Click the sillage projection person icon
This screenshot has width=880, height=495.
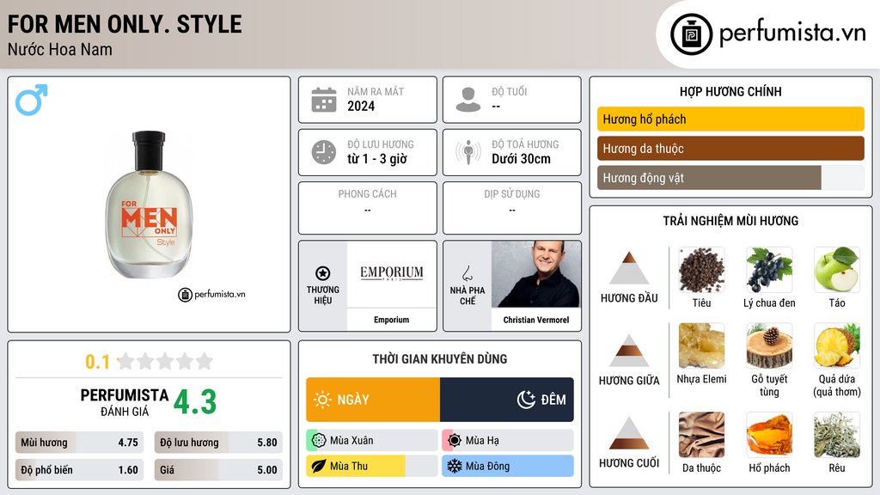click(468, 152)
